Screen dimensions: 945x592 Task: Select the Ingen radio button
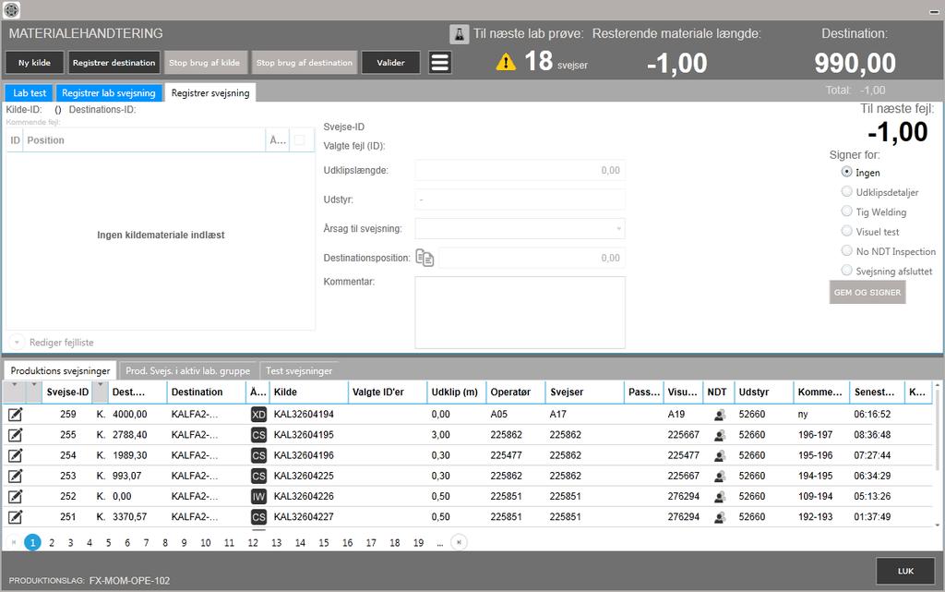(846, 172)
